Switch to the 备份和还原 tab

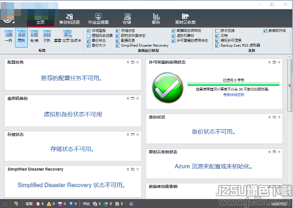(x=70, y=19)
